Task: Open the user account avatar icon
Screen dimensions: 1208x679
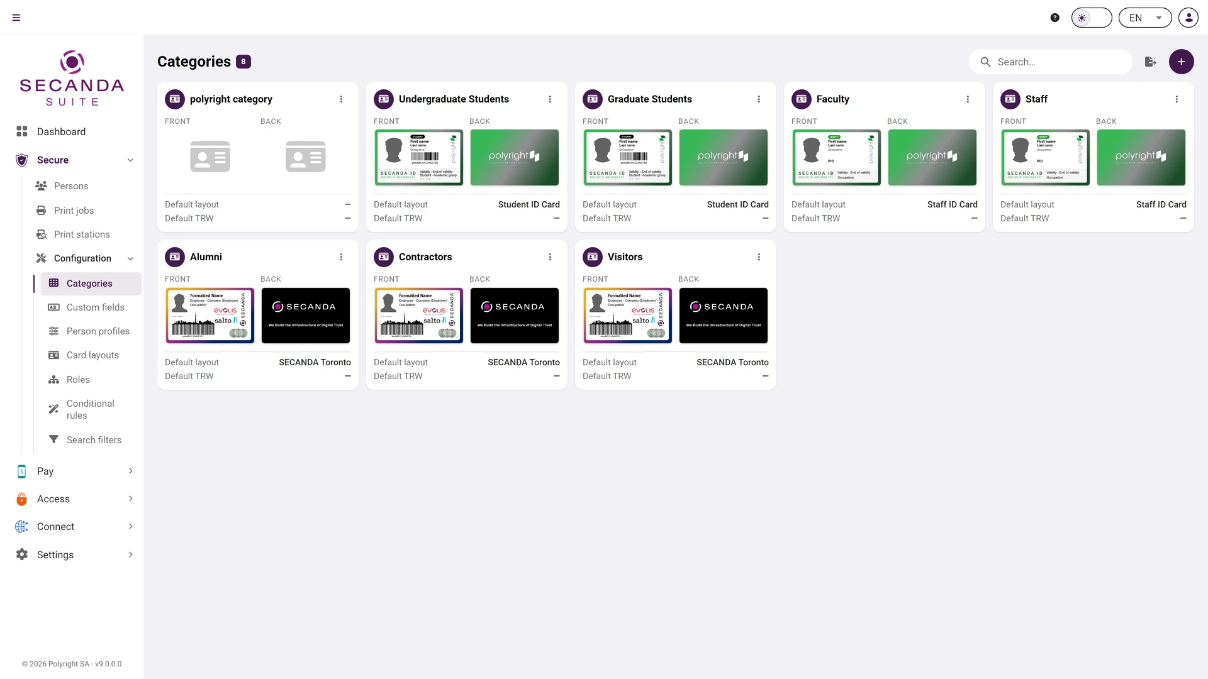Action: [1188, 18]
